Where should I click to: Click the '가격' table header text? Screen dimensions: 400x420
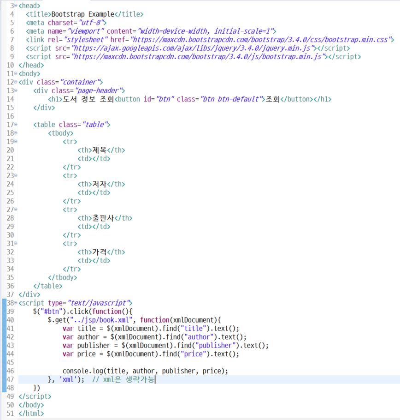click(100, 252)
